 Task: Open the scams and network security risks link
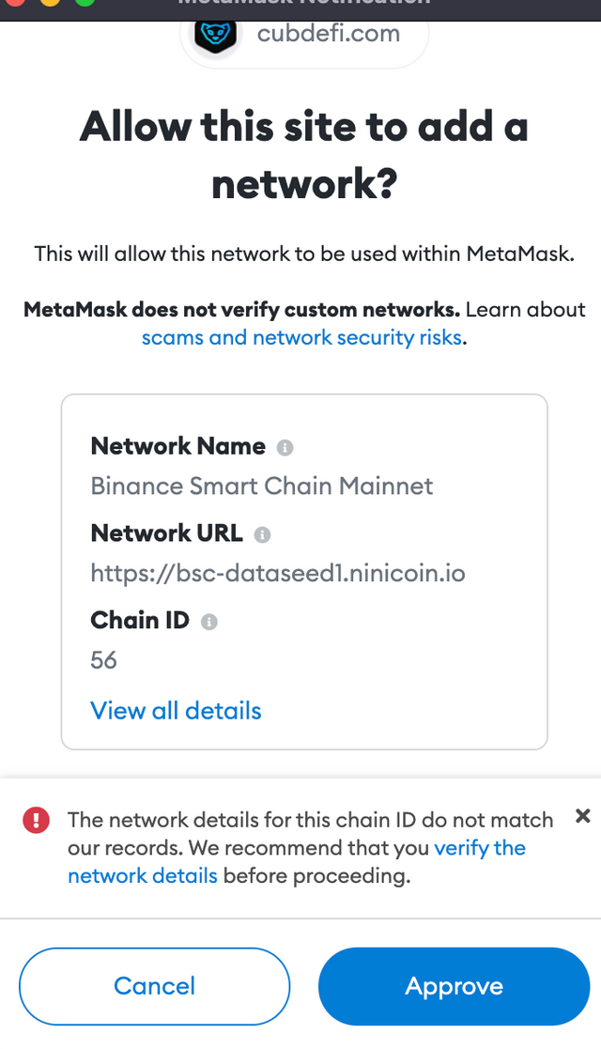coord(301,337)
